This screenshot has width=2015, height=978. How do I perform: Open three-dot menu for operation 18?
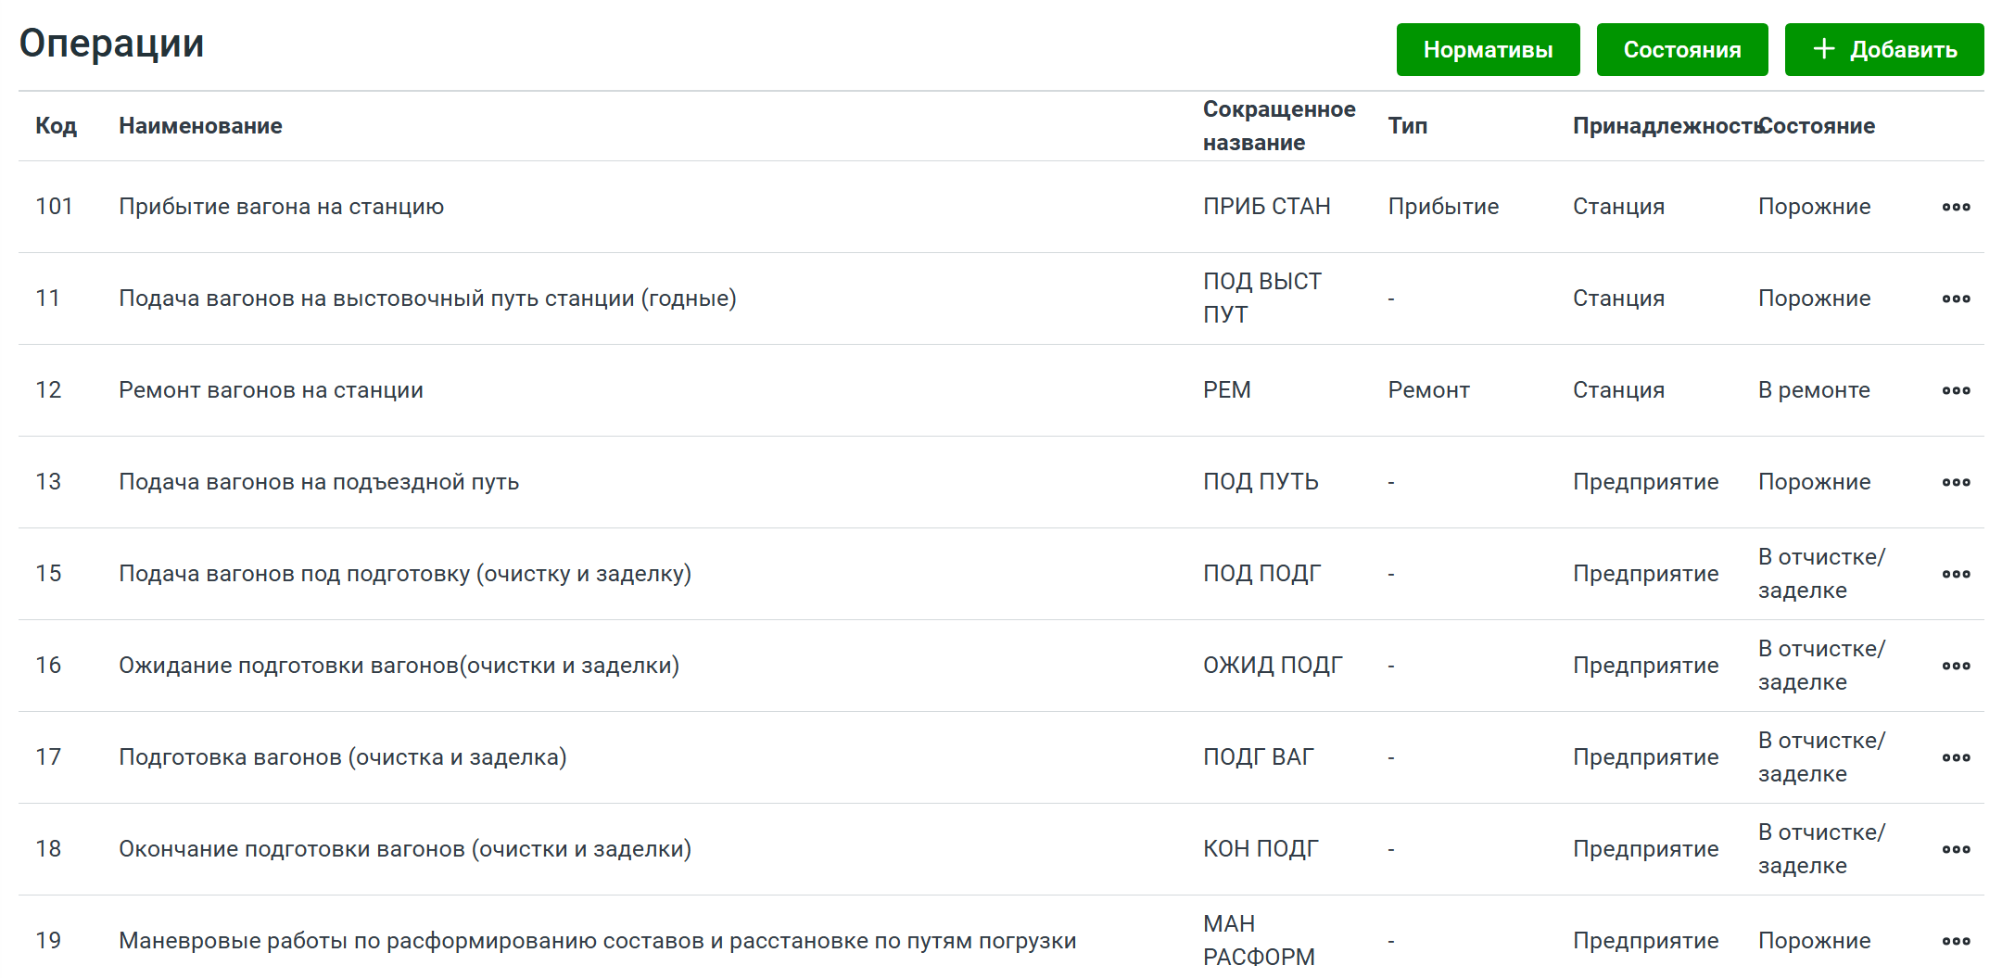click(1956, 849)
